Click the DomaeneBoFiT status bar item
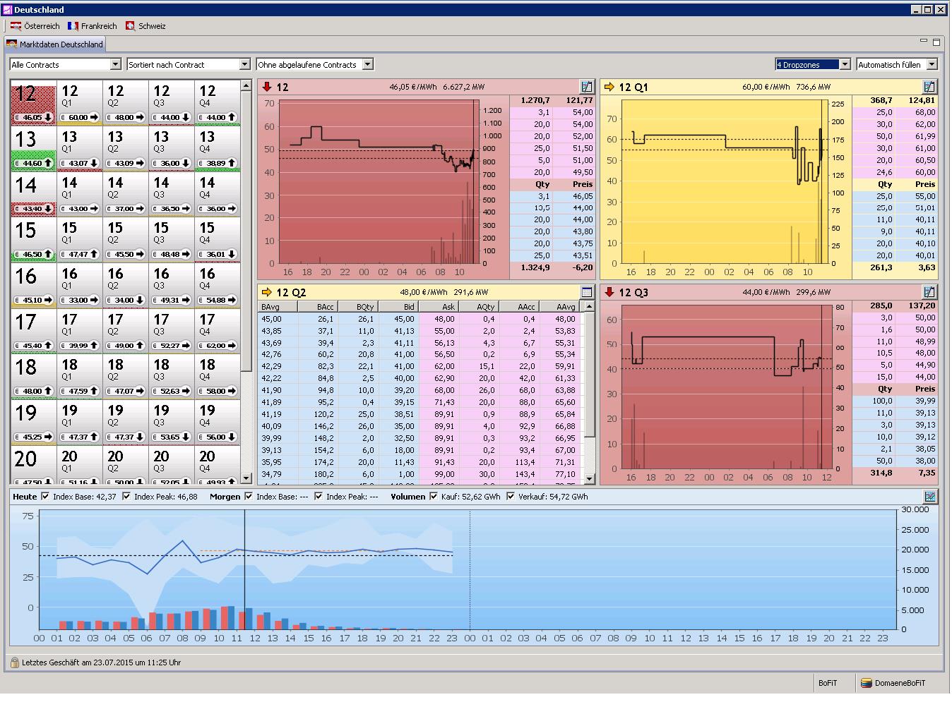The image size is (952, 702). [x=893, y=683]
